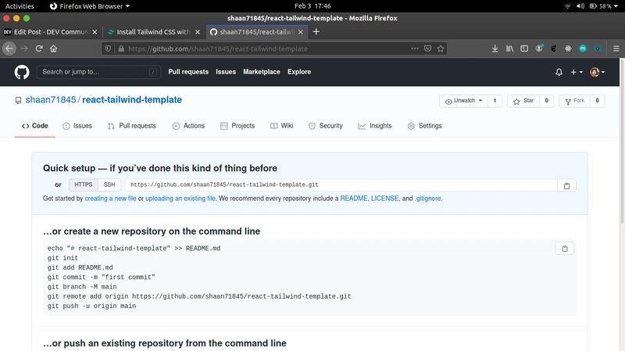Open page actions three-dot menu
625x351 pixels.
tap(415, 48)
